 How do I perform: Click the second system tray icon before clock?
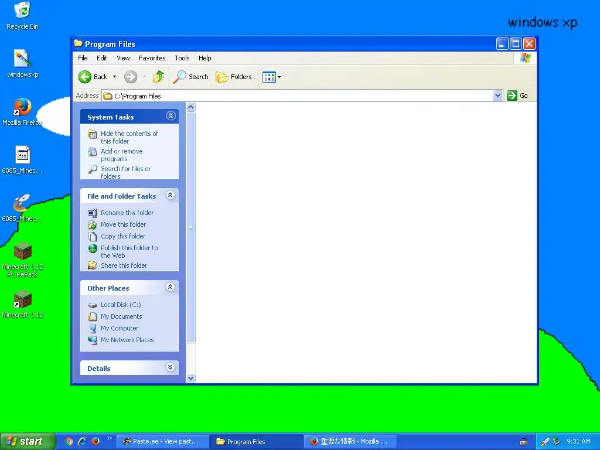click(557, 442)
